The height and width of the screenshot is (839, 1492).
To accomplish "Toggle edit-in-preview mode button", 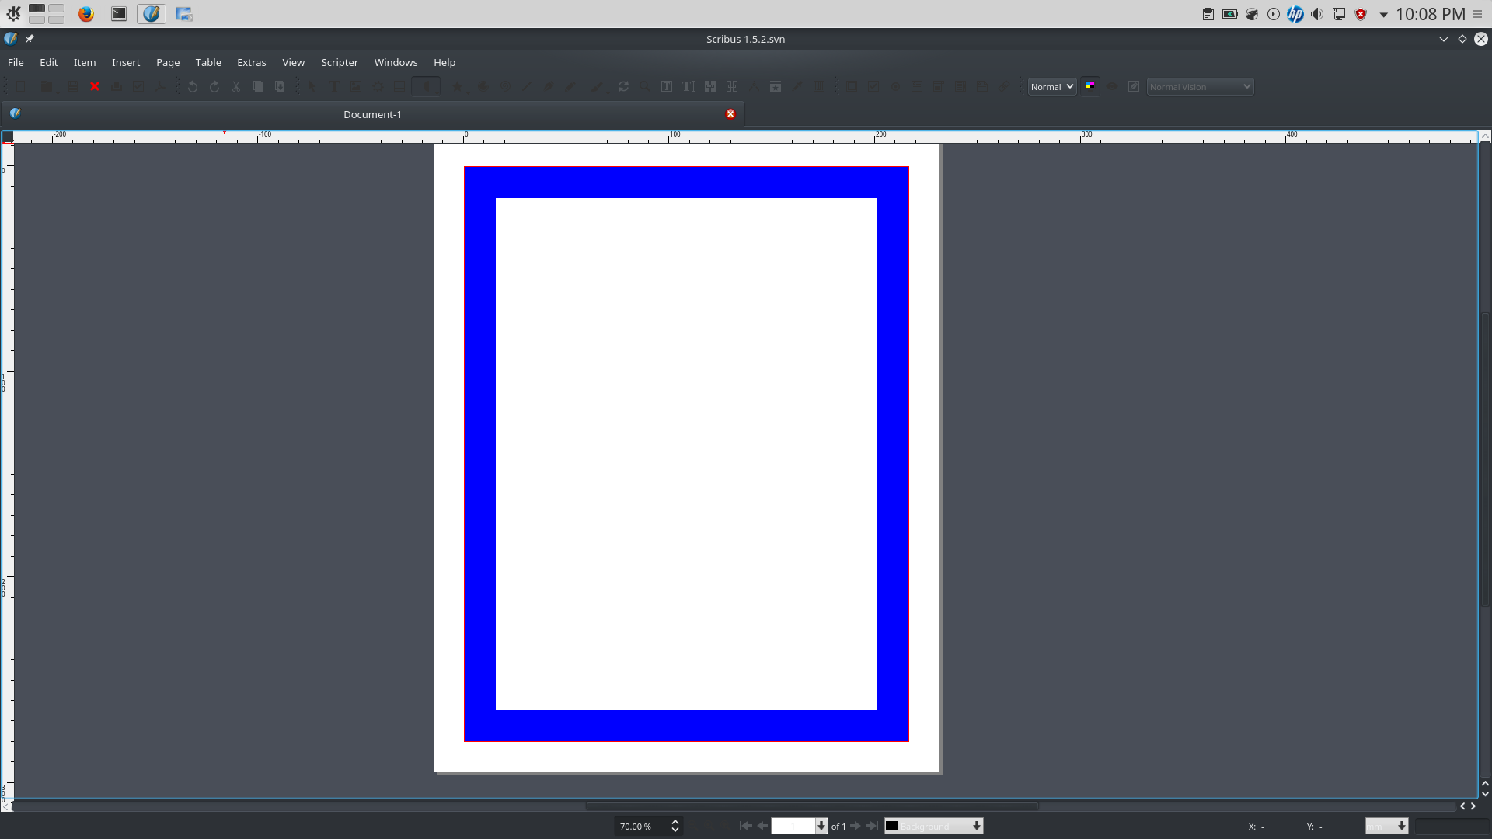I will click(x=1134, y=86).
